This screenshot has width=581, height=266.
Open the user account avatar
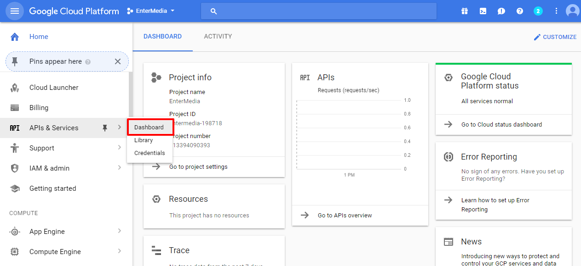coord(573,11)
